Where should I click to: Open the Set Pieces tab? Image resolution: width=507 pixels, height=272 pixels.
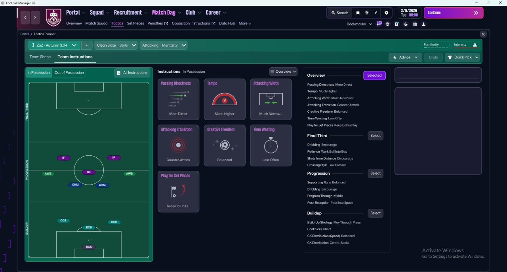point(135,23)
